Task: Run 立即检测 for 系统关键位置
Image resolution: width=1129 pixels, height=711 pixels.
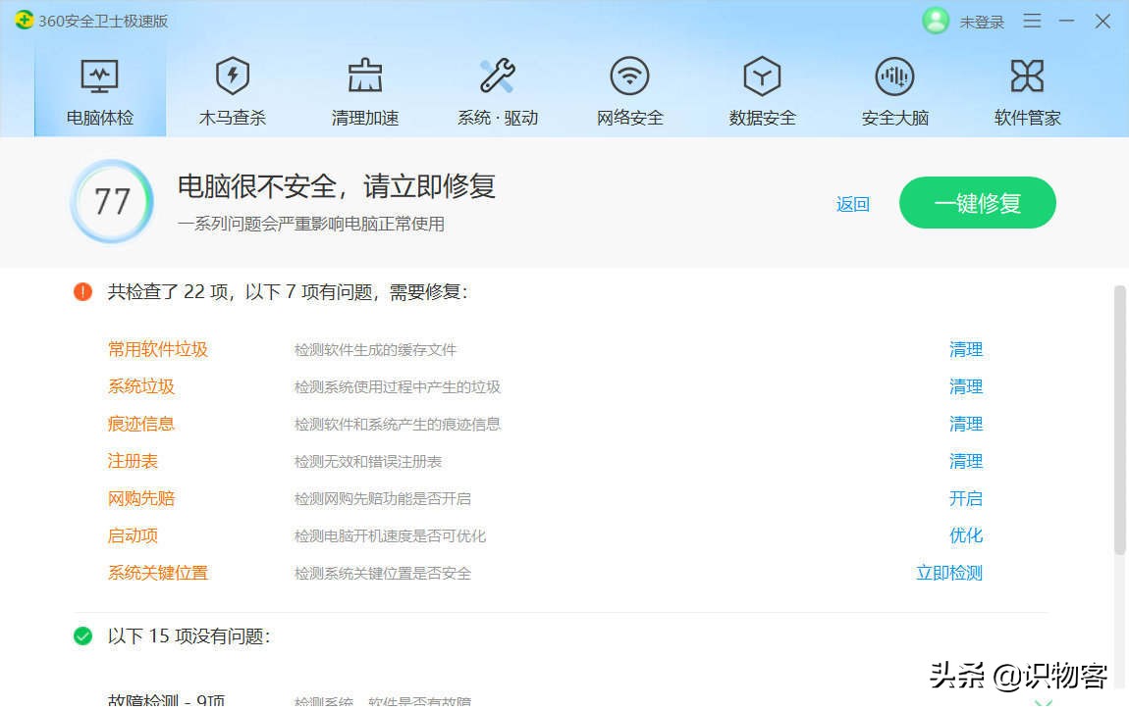Action: click(x=948, y=573)
